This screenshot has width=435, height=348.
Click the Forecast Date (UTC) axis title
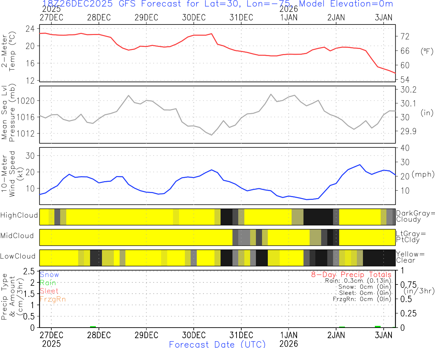217,344
